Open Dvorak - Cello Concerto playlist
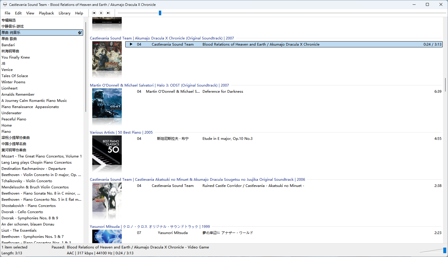The height and width of the screenshot is (257, 448). tap(42, 212)
